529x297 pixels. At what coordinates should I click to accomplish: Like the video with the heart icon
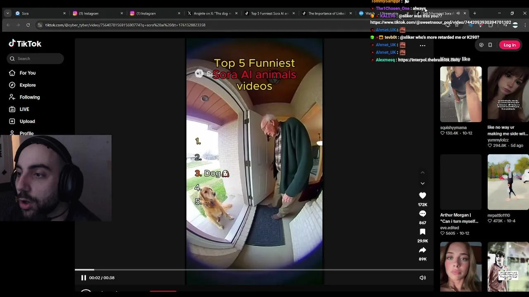tap(422, 196)
